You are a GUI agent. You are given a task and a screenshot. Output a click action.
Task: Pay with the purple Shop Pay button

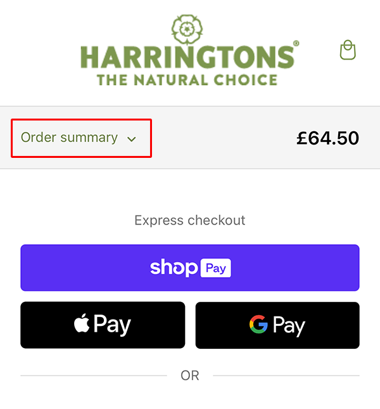(x=190, y=268)
